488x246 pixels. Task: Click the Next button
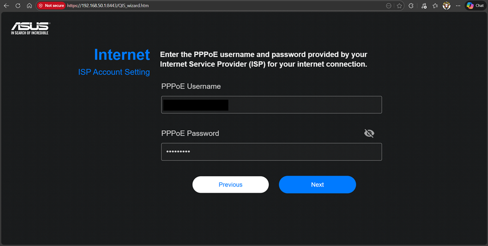[x=317, y=185]
